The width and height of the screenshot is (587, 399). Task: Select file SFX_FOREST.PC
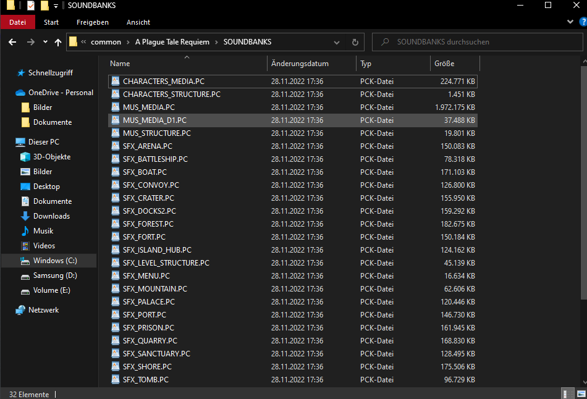tap(293, 224)
